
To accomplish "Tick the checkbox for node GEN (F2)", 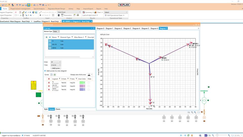I will (x=50, y=45).
